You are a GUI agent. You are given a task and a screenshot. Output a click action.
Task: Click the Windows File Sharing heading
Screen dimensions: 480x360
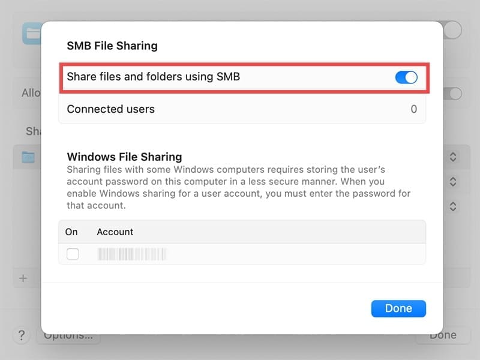[x=124, y=157]
